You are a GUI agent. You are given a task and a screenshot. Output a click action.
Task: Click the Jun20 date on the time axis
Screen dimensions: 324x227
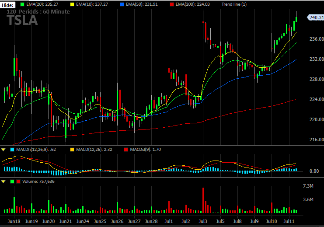point(49,221)
